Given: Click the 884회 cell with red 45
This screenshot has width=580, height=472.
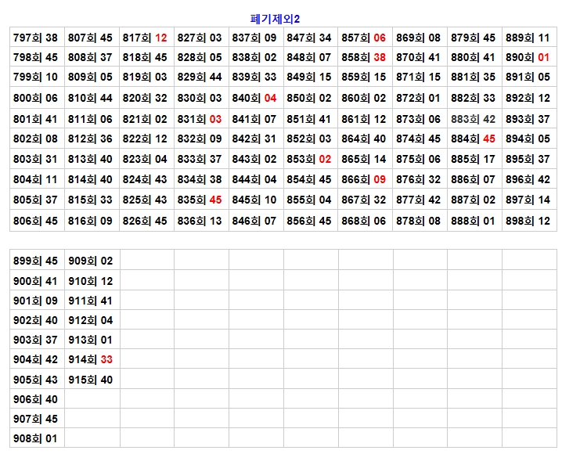Looking at the screenshot, I should pyautogui.click(x=474, y=139).
